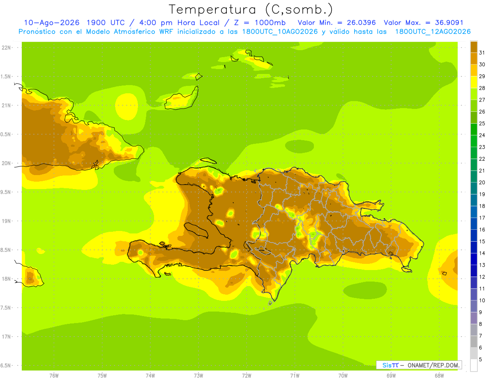Pick the gray legend band between 6 and 7

click(x=474, y=342)
